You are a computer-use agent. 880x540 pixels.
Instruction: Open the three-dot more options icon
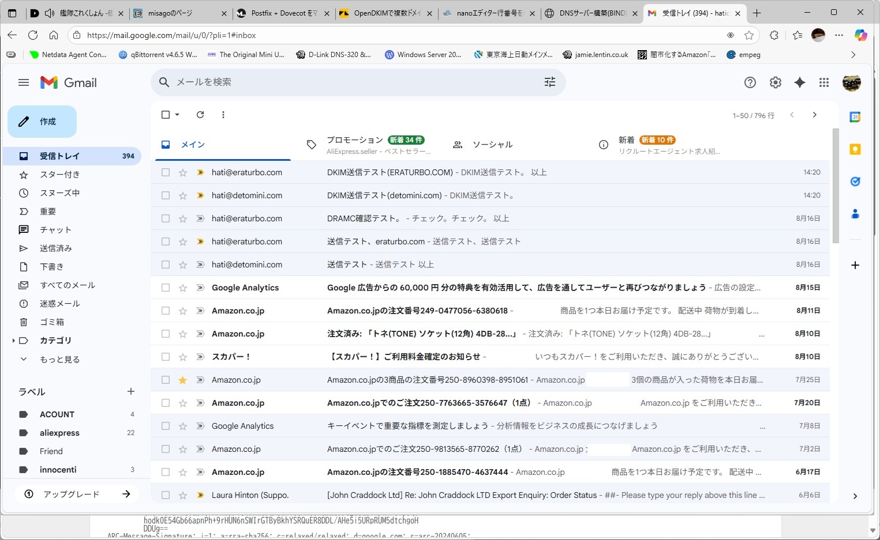tap(223, 115)
